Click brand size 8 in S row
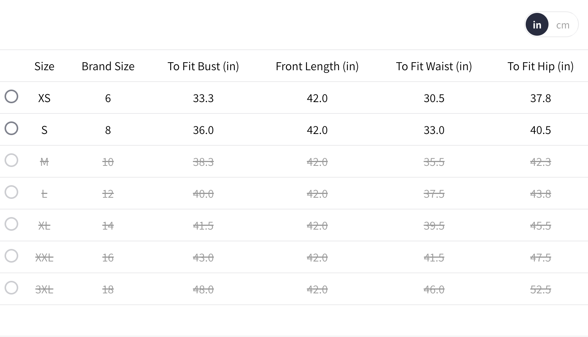The height and width of the screenshot is (337, 588). tap(108, 130)
